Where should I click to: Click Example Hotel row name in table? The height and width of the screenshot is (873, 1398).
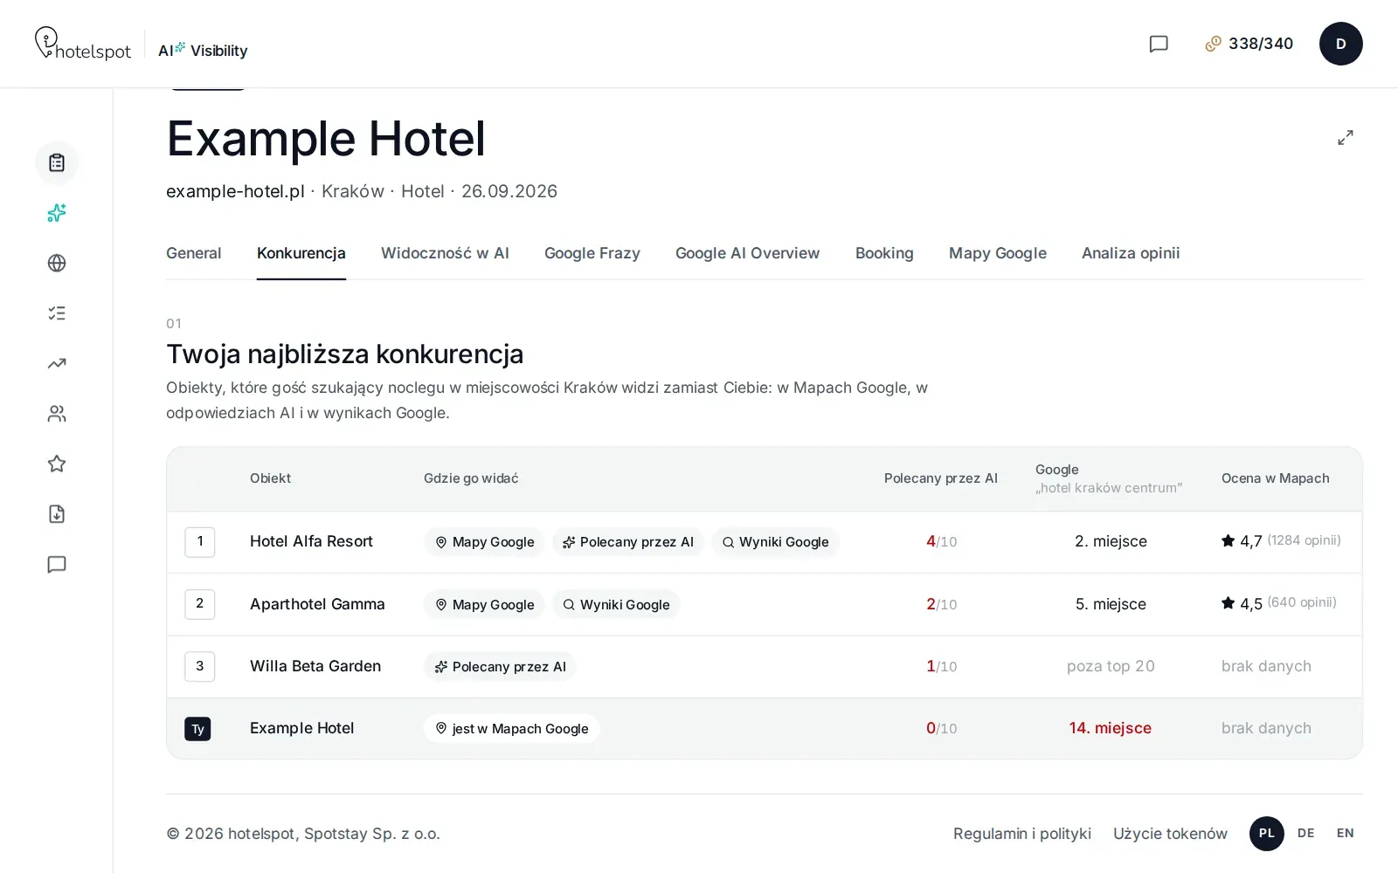click(x=302, y=728)
